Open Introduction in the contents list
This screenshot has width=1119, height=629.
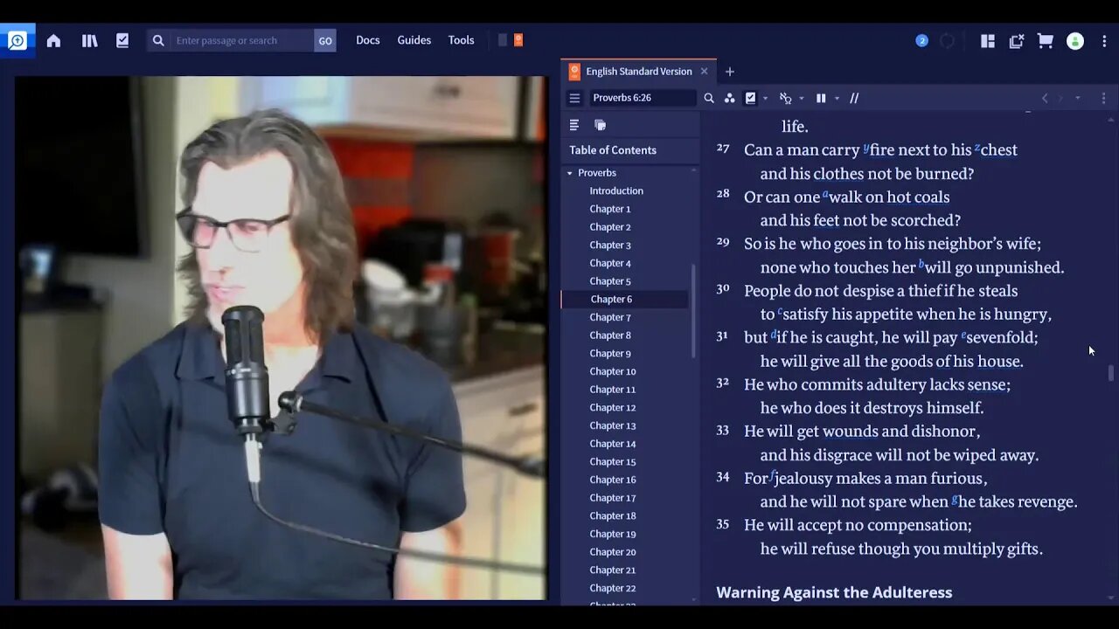(x=616, y=190)
